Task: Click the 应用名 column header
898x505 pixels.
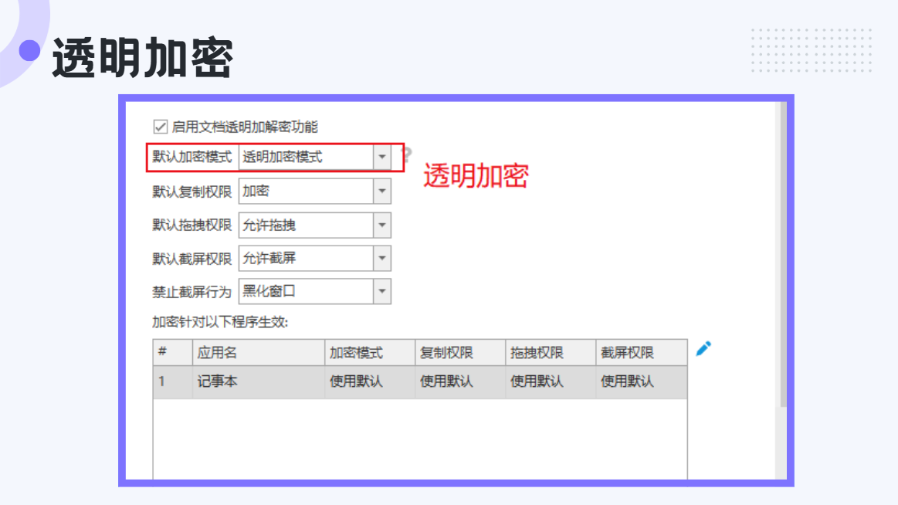Action: tap(259, 353)
